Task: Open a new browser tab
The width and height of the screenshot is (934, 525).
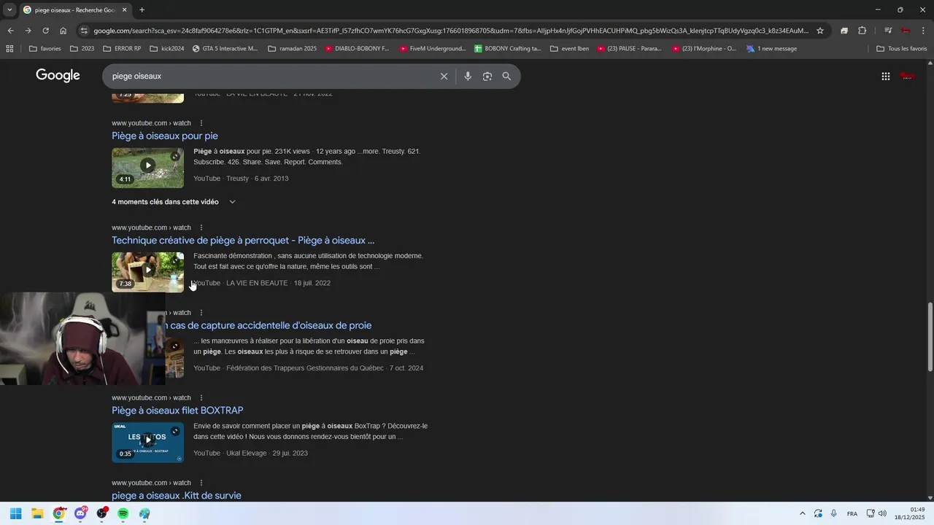Action: point(142,9)
